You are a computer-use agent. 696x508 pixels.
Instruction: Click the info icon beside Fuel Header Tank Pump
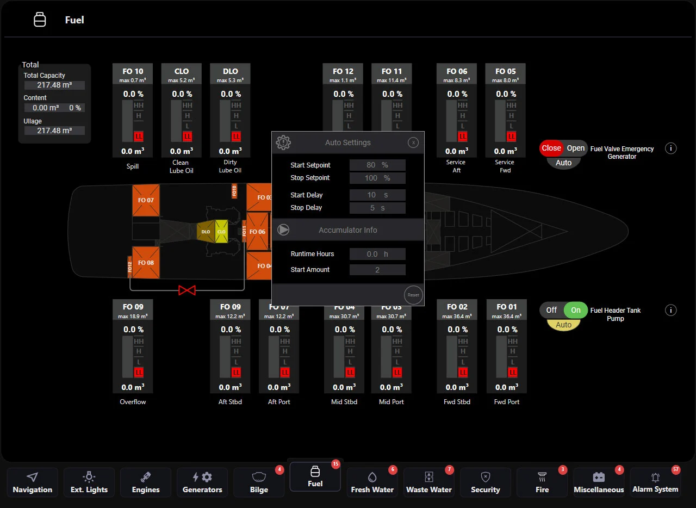point(670,310)
